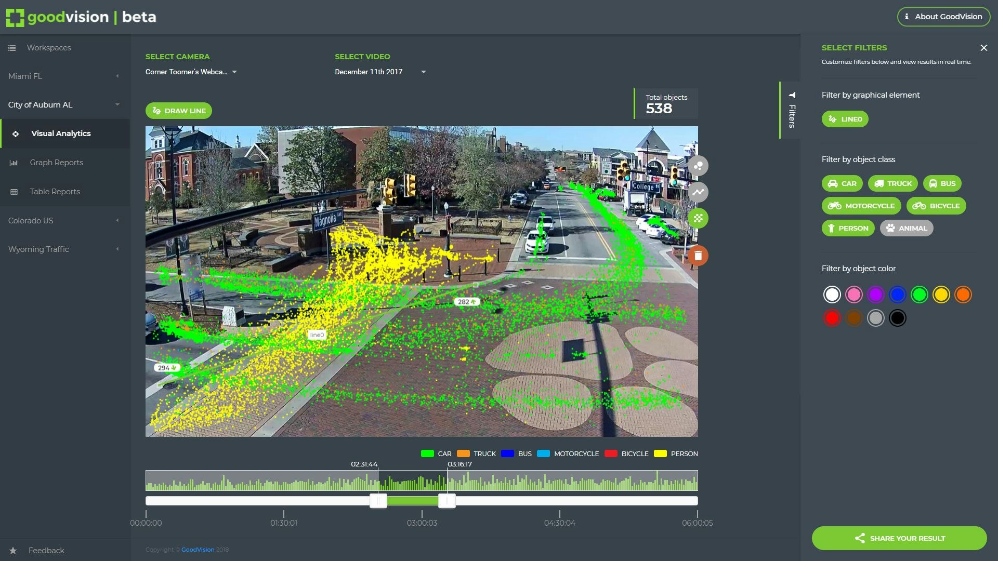Click the DRAW LINE button

[178, 110]
